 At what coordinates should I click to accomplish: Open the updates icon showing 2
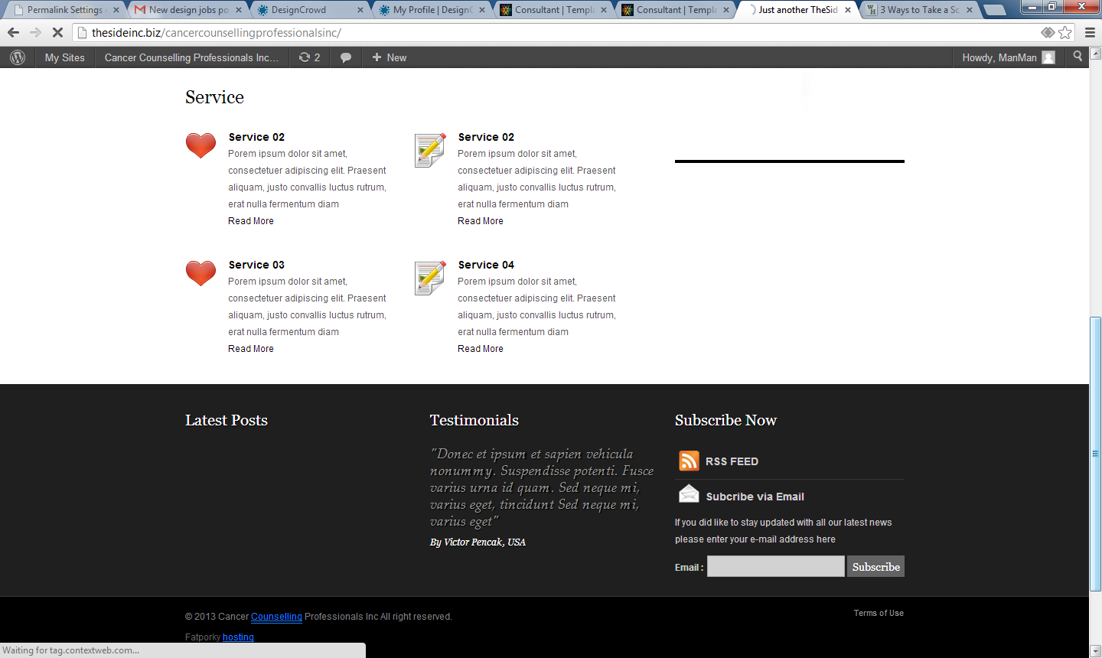coord(309,57)
